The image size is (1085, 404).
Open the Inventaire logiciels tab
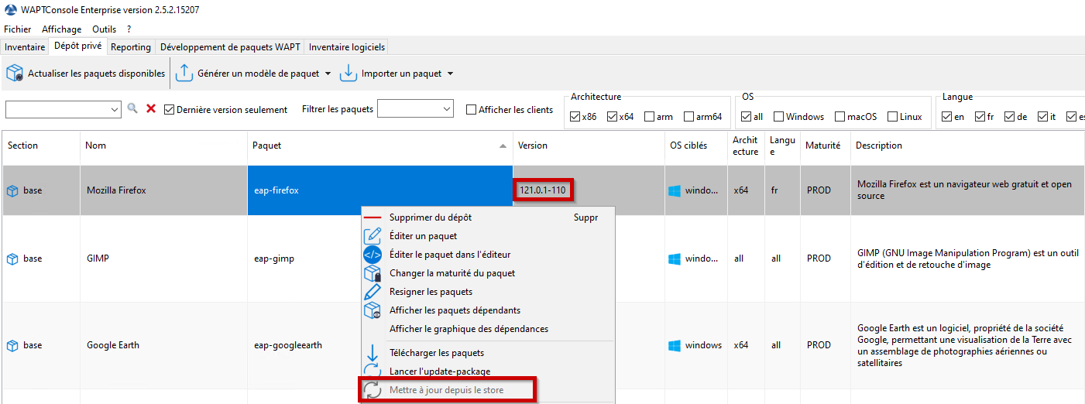[346, 47]
